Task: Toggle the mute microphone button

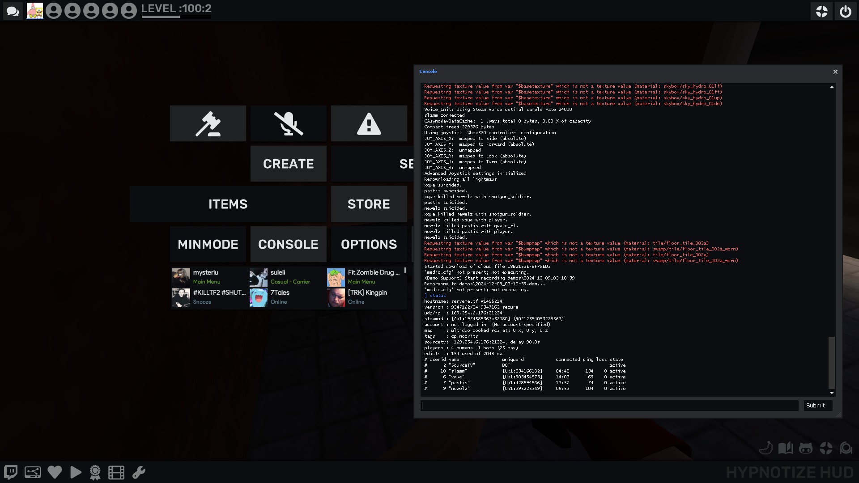Action: point(289,124)
